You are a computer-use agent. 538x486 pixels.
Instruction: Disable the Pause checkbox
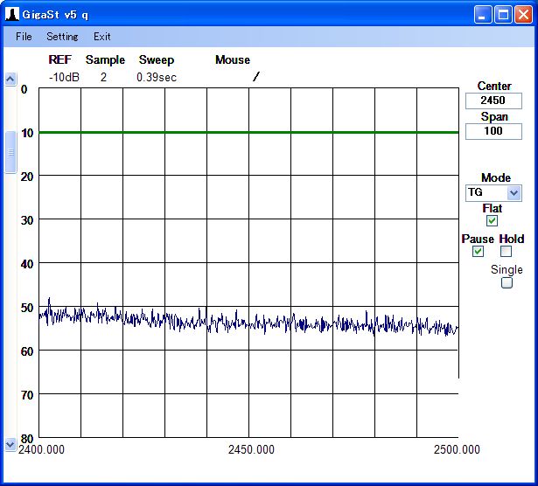(478, 252)
